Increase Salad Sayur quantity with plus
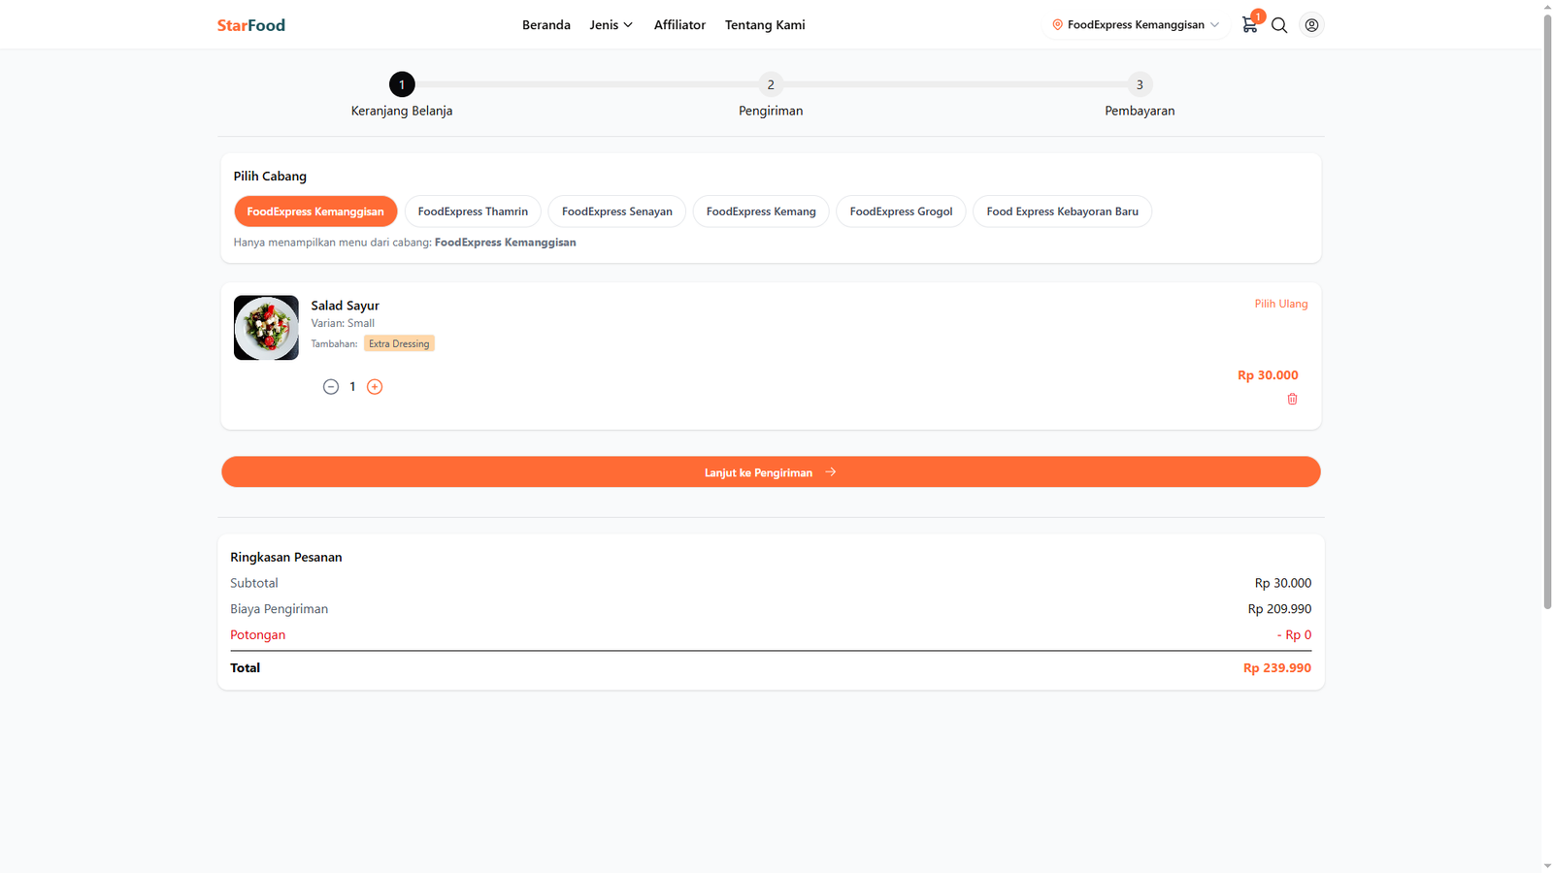Viewport: 1553px width, 873px height. pyautogui.click(x=375, y=387)
